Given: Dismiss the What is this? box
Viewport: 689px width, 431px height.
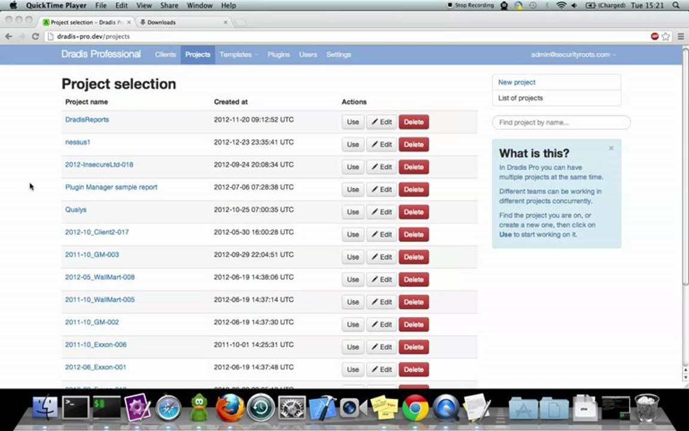Looking at the screenshot, I should (x=611, y=148).
